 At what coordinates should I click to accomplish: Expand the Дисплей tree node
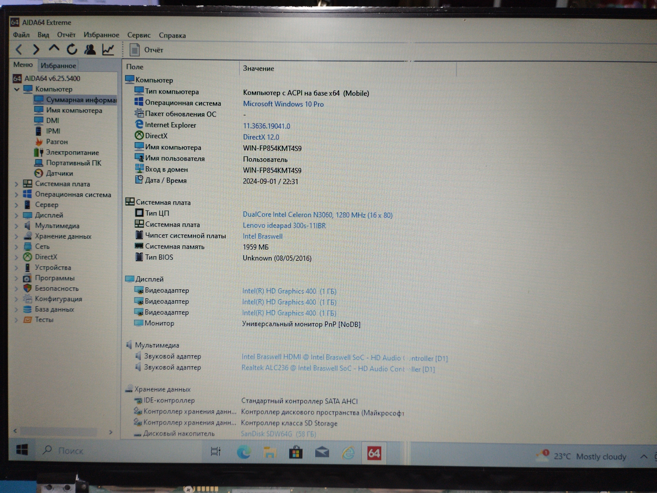coord(16,215)
